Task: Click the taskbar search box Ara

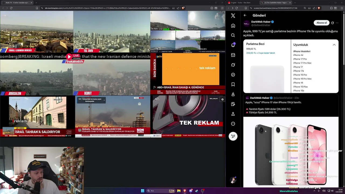Action: 161,191
